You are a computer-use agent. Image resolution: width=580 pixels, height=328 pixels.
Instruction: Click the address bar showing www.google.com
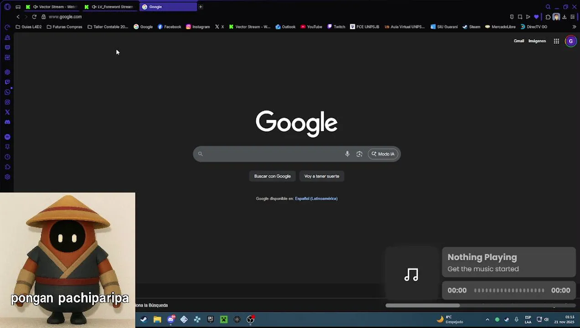pyautogui.click(x=65, y=17)
